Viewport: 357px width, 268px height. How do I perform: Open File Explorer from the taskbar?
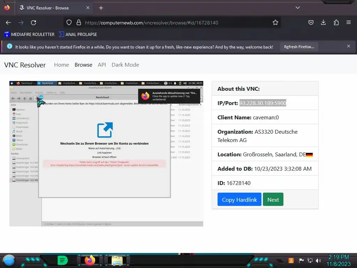coord(117,261)
